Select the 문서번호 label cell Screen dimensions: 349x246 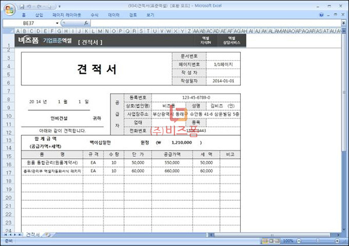(x=189, y=56)
